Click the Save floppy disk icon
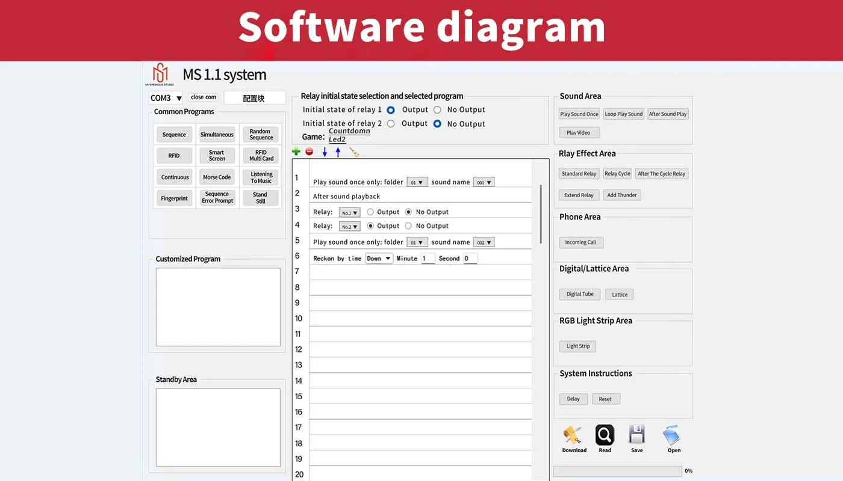Viewport: 843px width, 481px height. (x=636, y=435)
